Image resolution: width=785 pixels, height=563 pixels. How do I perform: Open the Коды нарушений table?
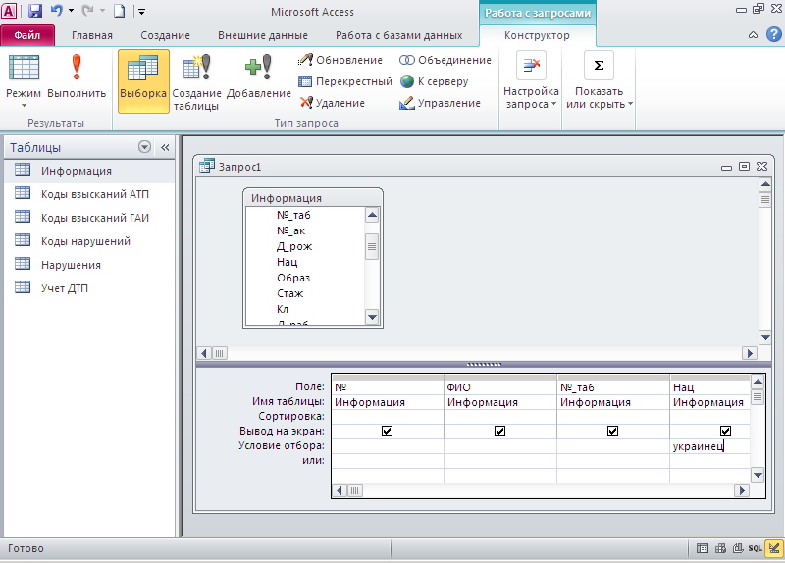point(89,241)
